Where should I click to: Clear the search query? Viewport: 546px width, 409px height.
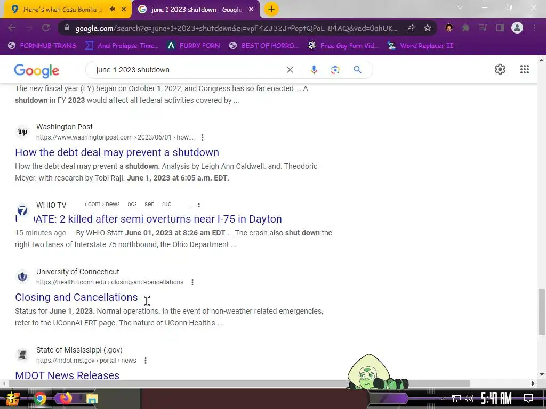[290, 70]
